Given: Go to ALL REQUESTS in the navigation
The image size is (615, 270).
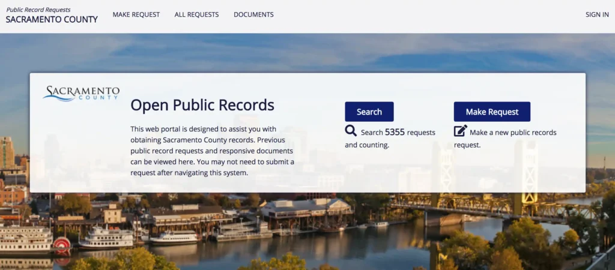Looking at the screenshot, I should (x=196, y=14).
